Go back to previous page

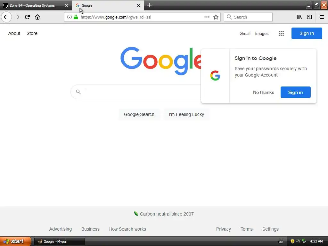pos(6,17)
